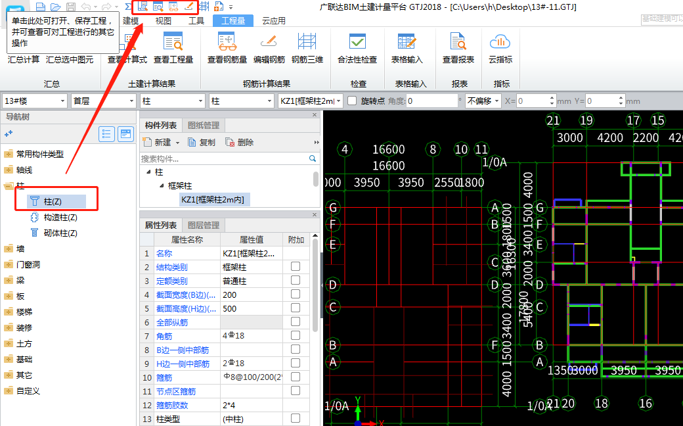Check 附加 box for 结构类别 row
The image size is (683, 426).
click(296, 266)
